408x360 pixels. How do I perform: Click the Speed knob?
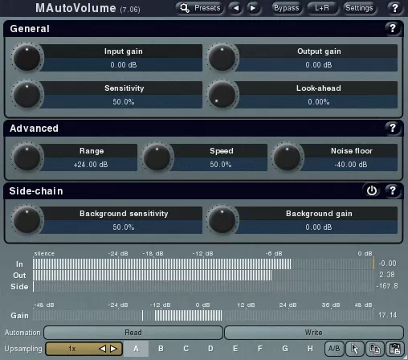[x=157, y=157]
